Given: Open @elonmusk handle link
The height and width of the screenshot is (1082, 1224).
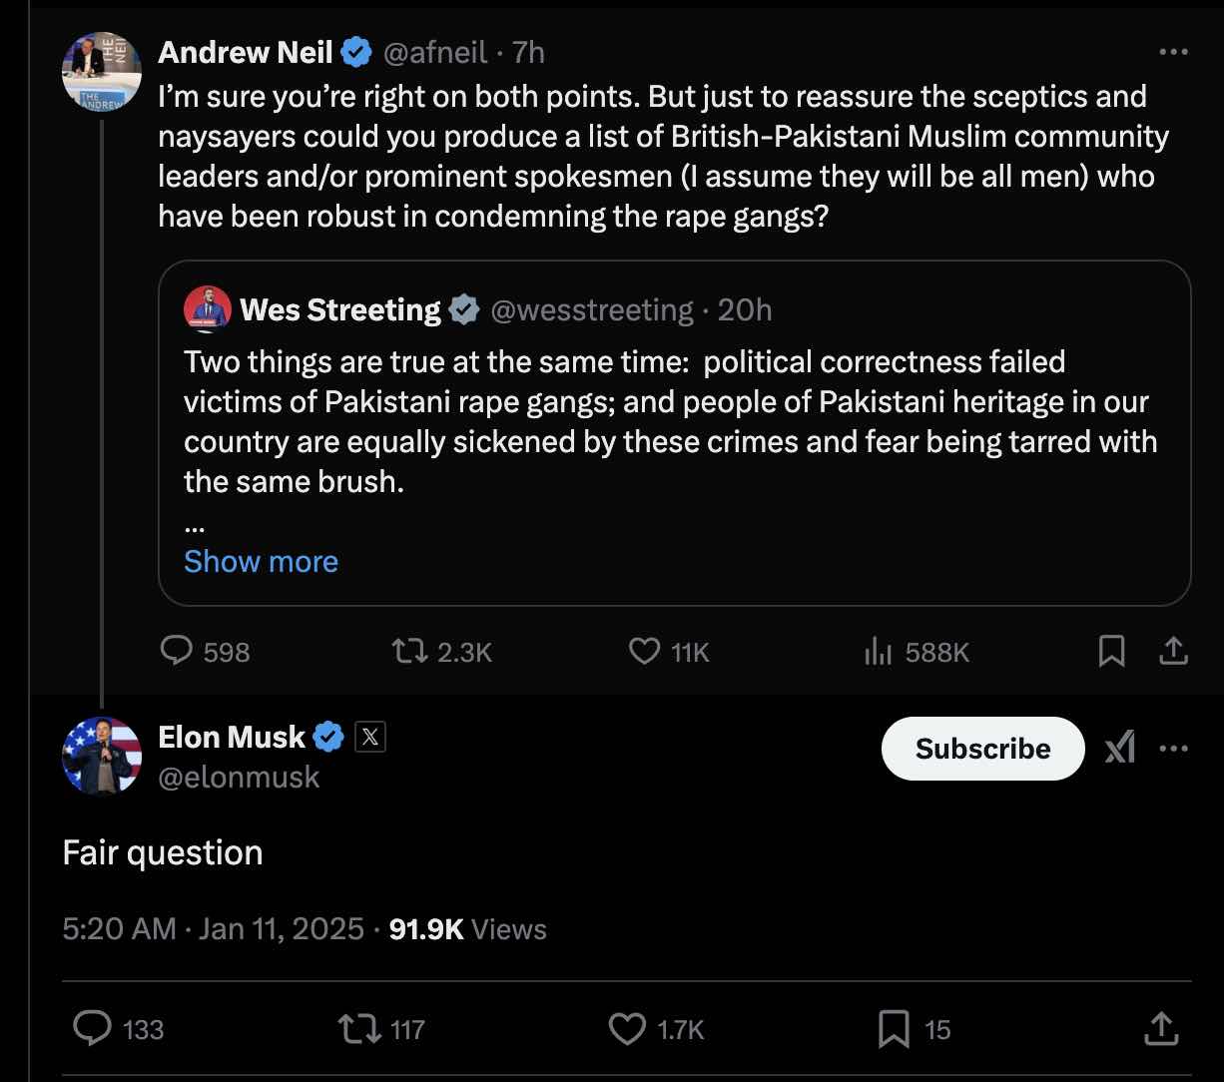Looking at the screenshot, I should [x=240, y=777].
